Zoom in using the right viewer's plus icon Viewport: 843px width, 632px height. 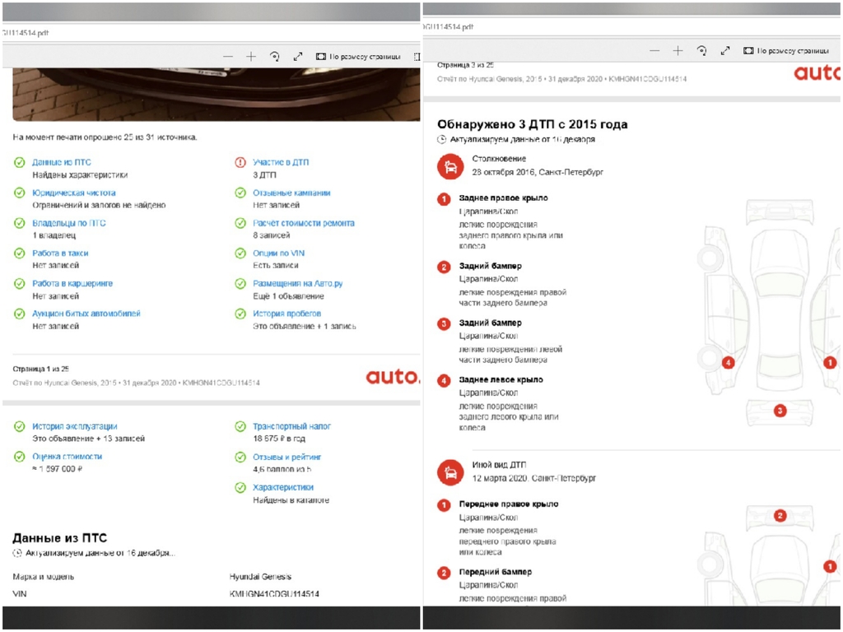(x=678, y=50)
